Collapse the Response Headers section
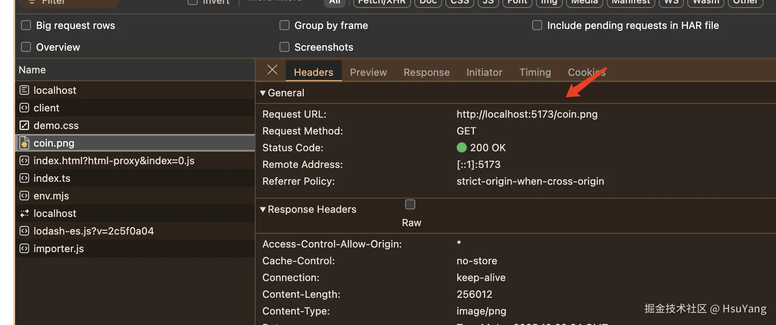 pos(263,209)
